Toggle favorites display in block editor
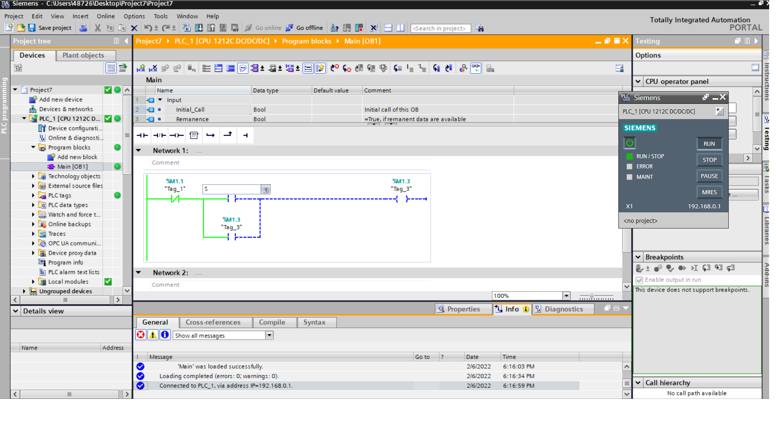This screenshot has height=436, width=776. [320, 68]
